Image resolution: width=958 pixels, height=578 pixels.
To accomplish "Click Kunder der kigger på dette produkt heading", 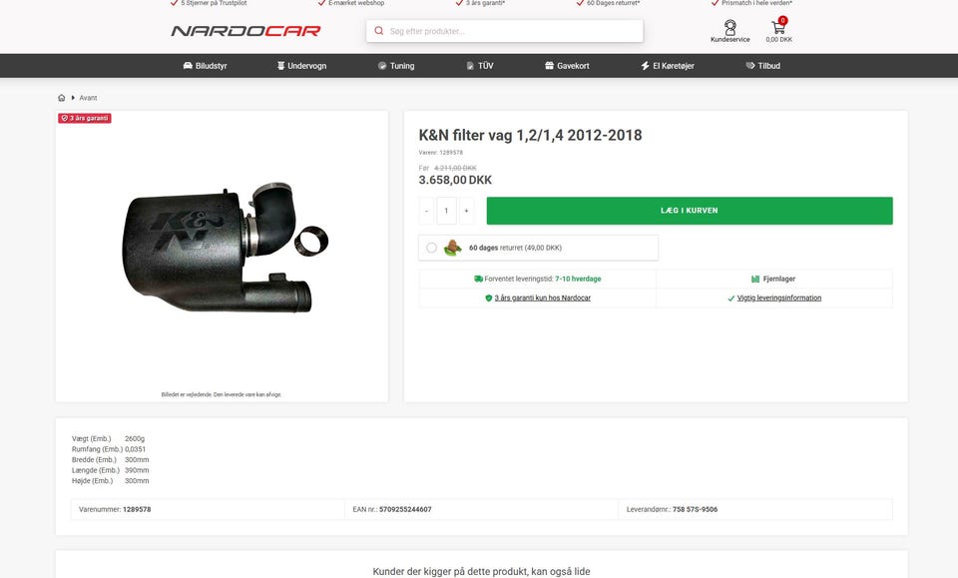I will (x=481, y=571).
